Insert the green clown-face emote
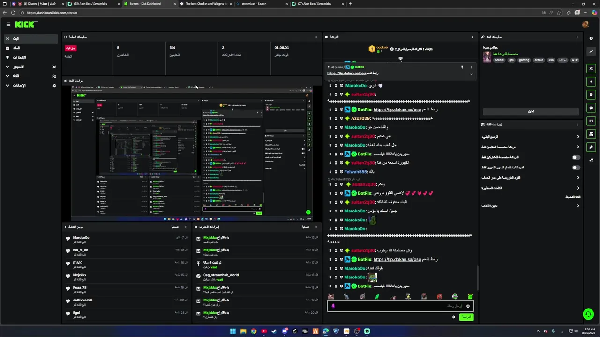The width and height of the screenshot is (600, 337). (455, 296)
